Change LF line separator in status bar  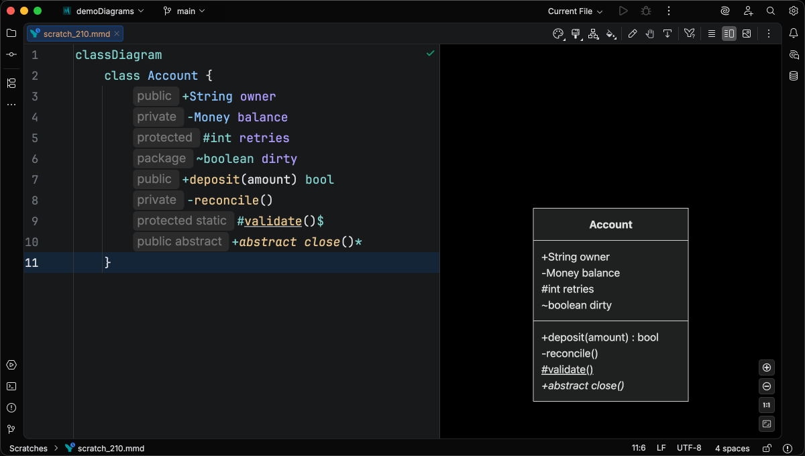661,448
